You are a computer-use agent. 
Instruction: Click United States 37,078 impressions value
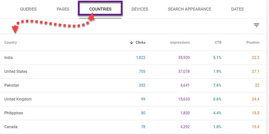tap(184, 71)
